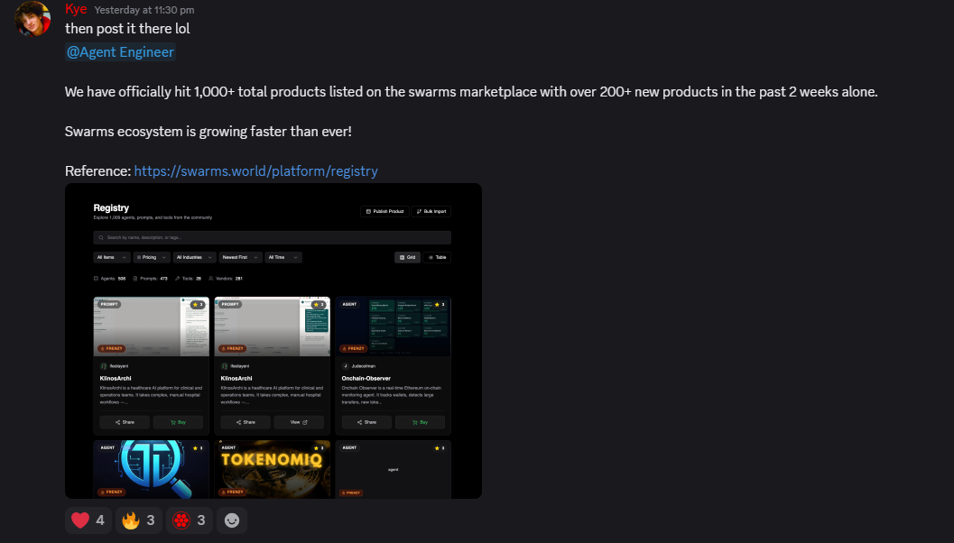The image size is (954, 543).
Task: Click Share beside the View button
Action: [x=245, y=422]
